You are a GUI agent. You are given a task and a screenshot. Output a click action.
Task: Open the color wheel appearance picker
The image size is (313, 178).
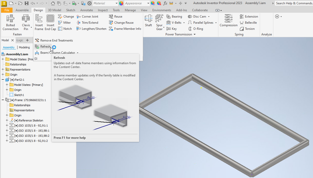click(x=121, y=3)
